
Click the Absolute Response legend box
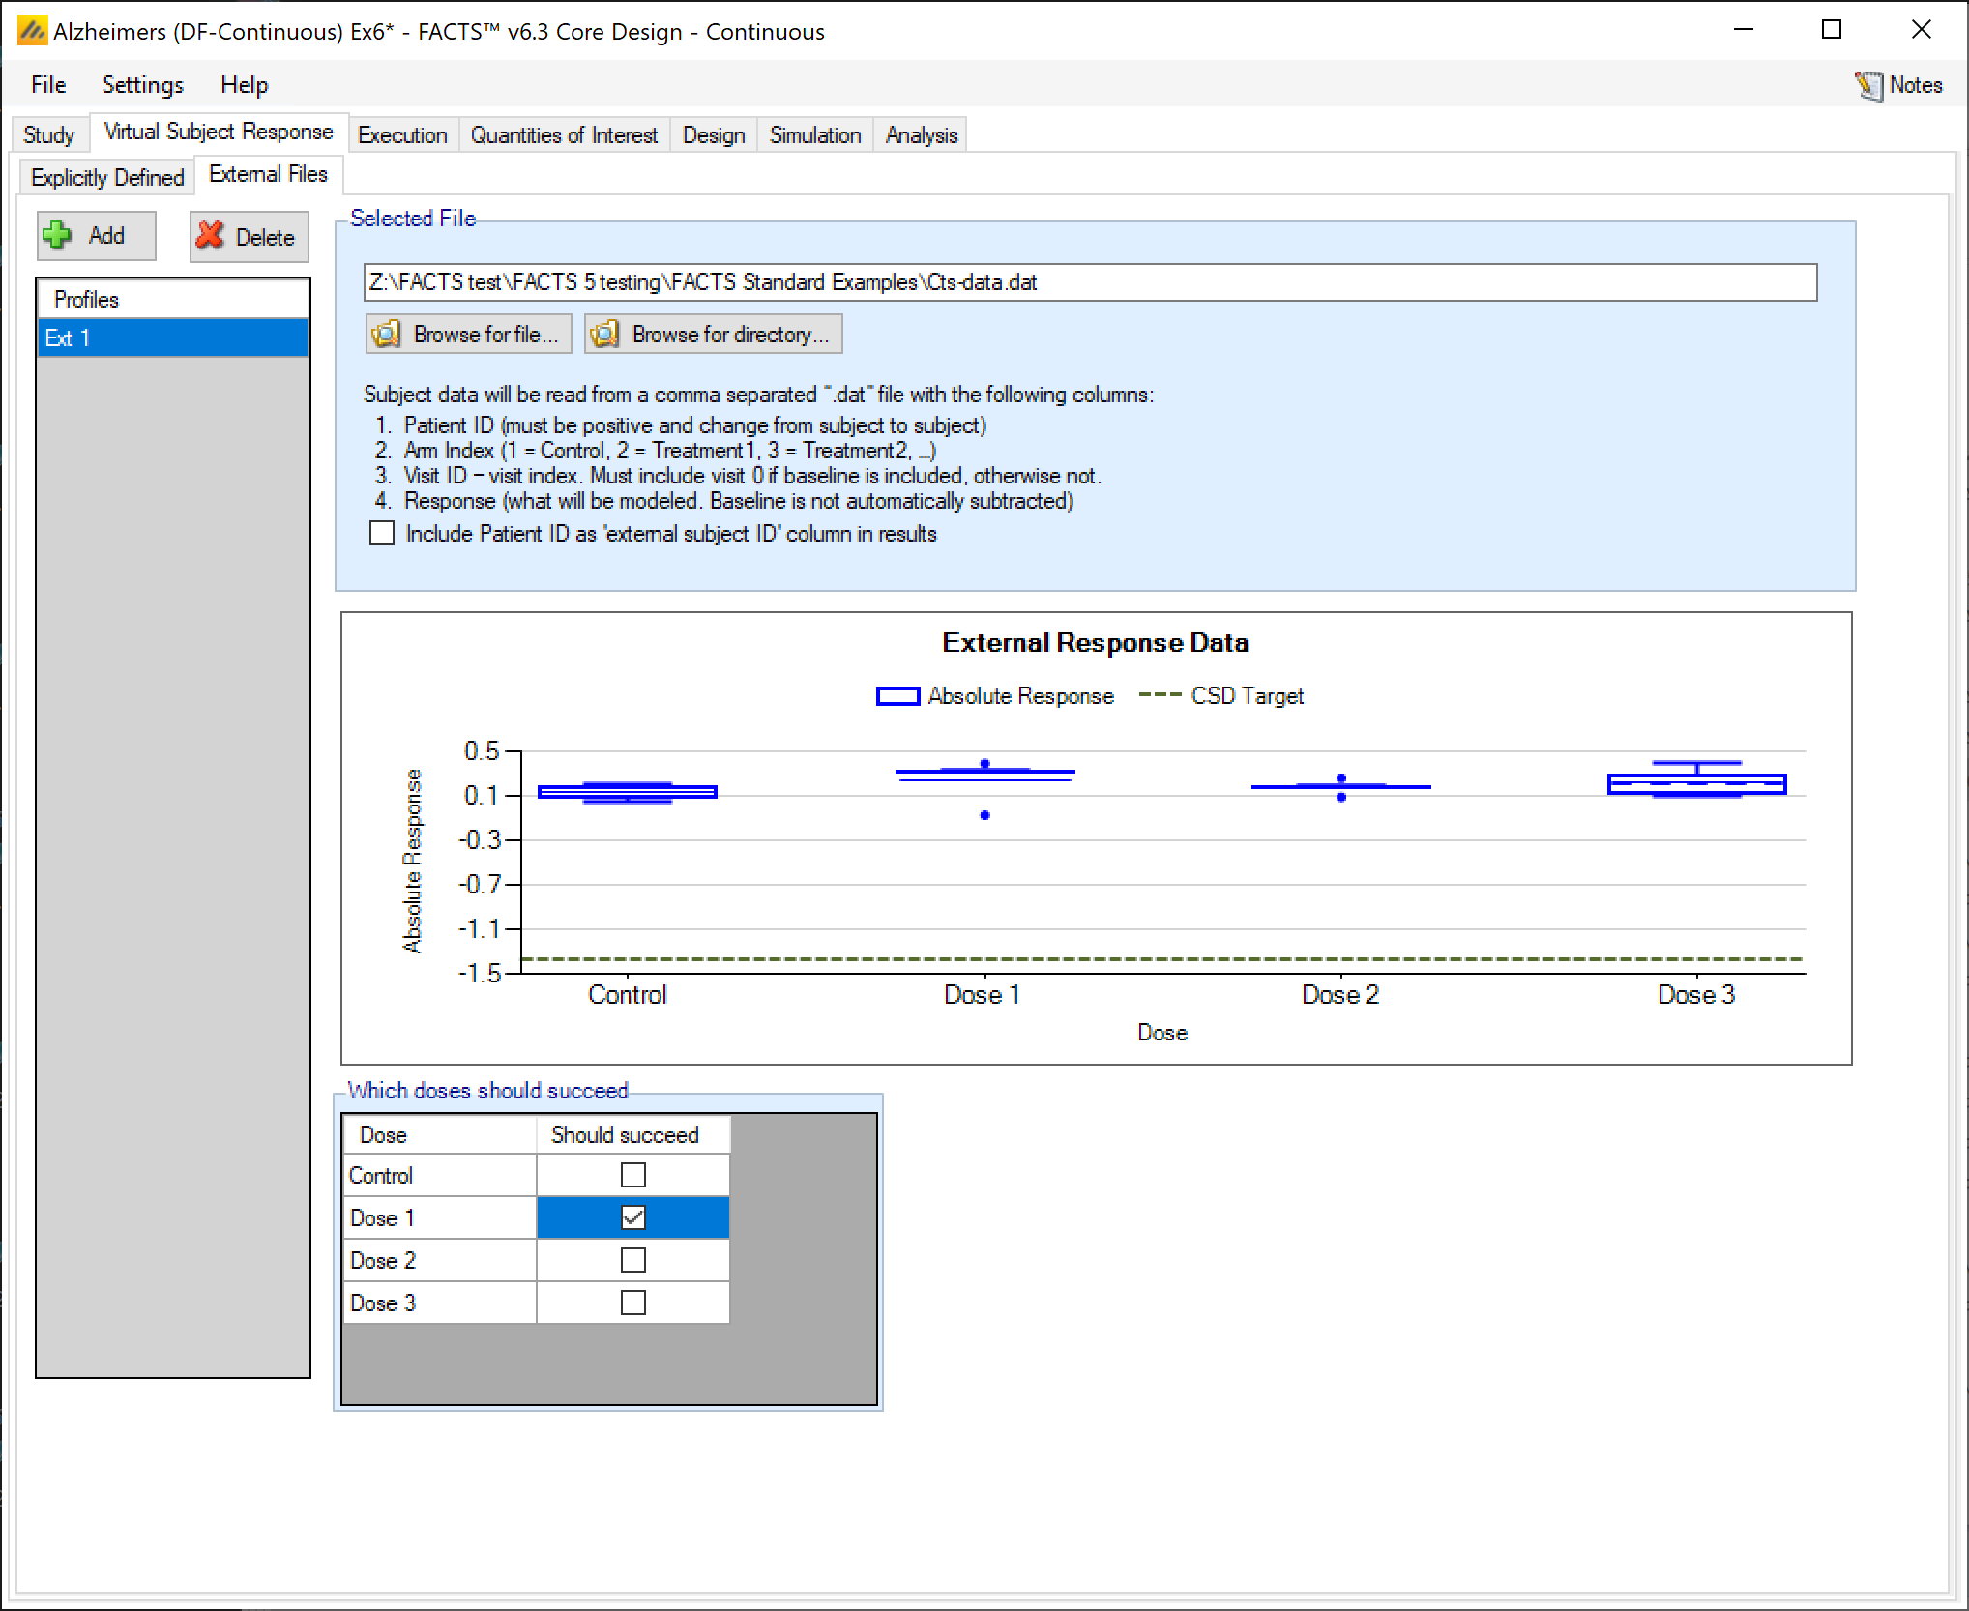pos(896,696)
